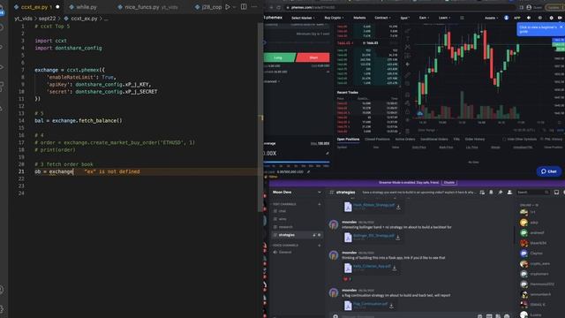The width and height of the screenshot is (565, 318).
Task: Select the Open Positions tab
Action: 348,140
